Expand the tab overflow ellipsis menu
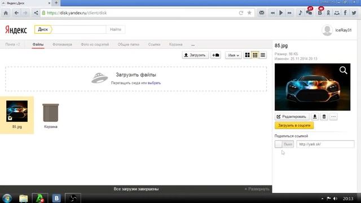 click(193, 45)
